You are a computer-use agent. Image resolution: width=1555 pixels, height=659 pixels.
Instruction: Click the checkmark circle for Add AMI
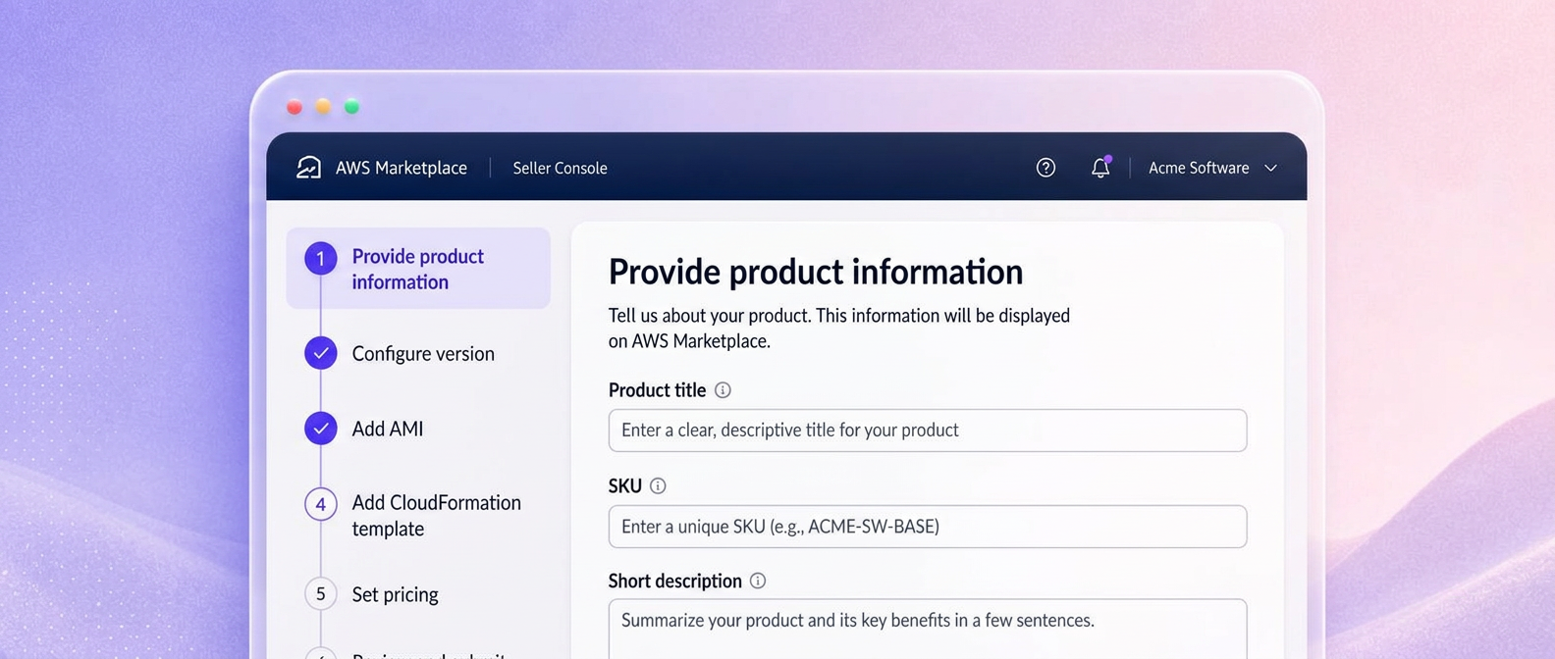pos(320,429)
